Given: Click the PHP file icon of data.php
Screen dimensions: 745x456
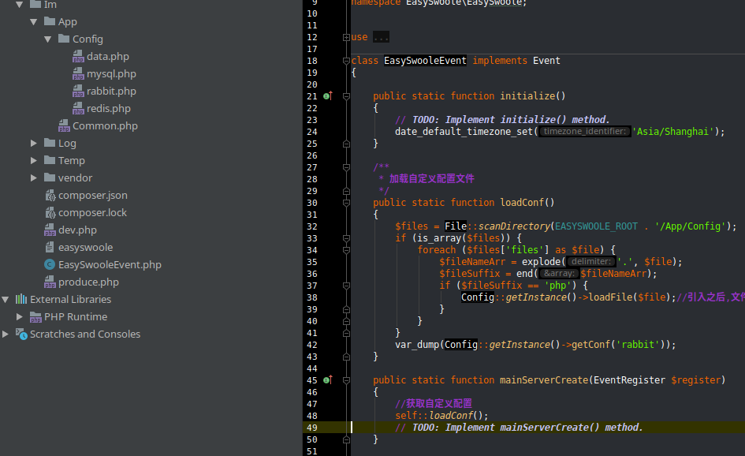Looking at the screenshot, I should (78, 57).
